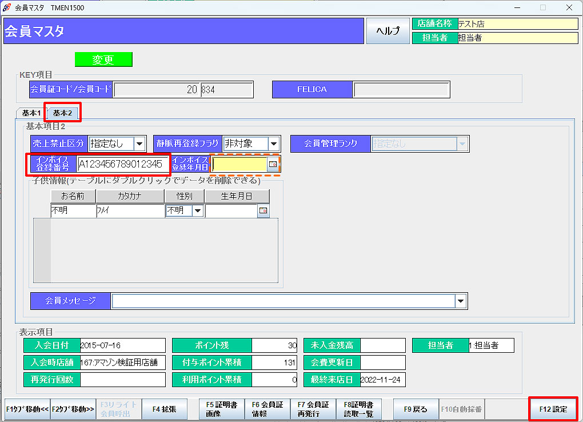The height and width of the screenshot is (422, 583).
Task: Select the 基本2 tab
Action: [x=62, y=113]
